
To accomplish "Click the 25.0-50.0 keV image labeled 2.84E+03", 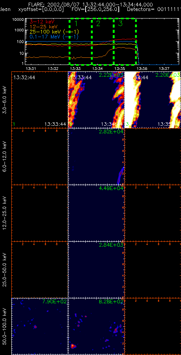I will click(96, 270).
